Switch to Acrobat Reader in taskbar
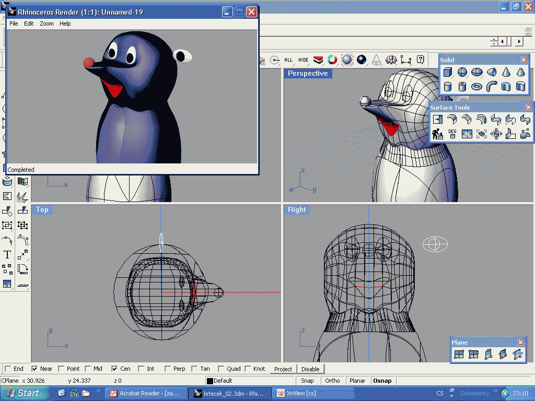Screen dimensions: 535x401 tap(146, 394)
